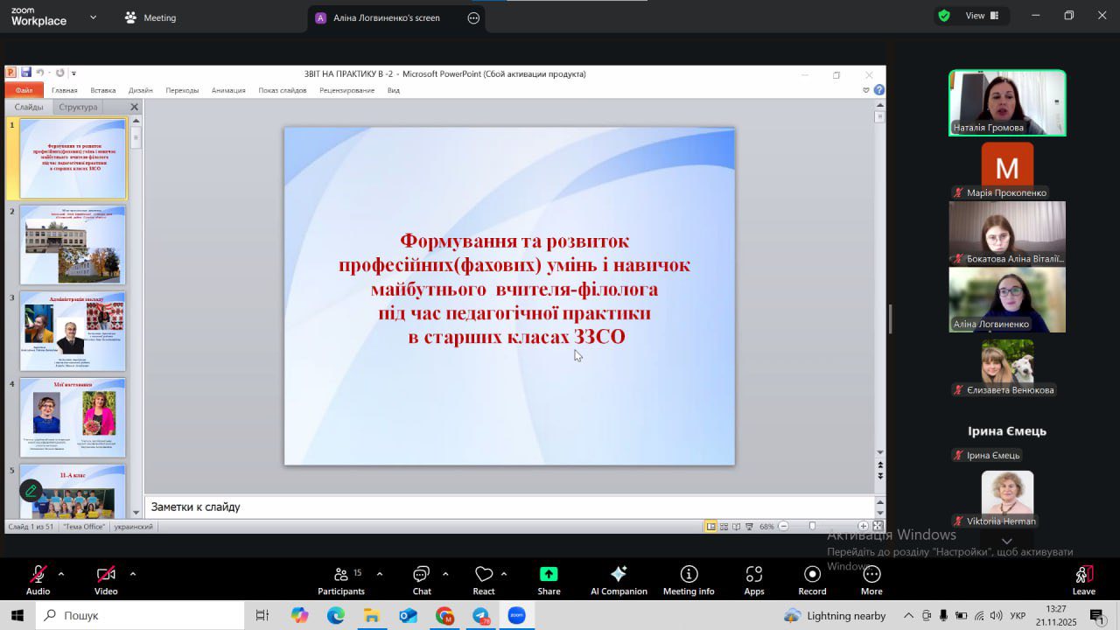Expand the audio options arrow
This screenshot has height=630, width=1120.
point(61,574)
